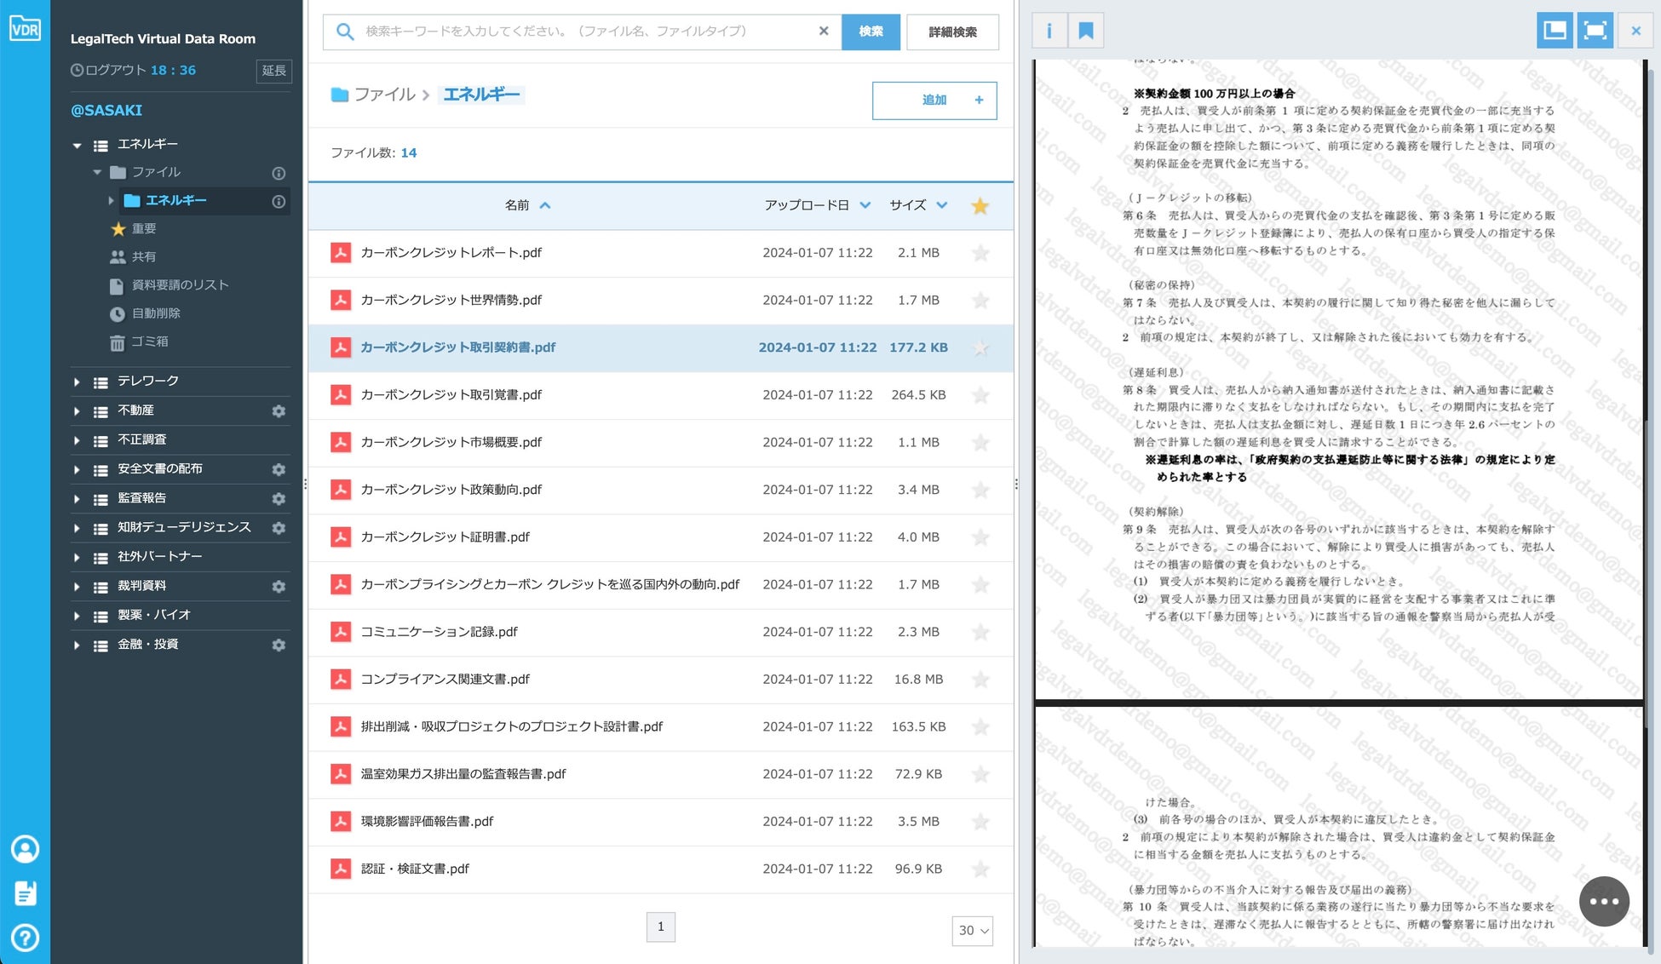Open the items-per-page dropdown showing 30
Image resolution: width=1661 pixels, height=964 pixels.
pos(972,931)
